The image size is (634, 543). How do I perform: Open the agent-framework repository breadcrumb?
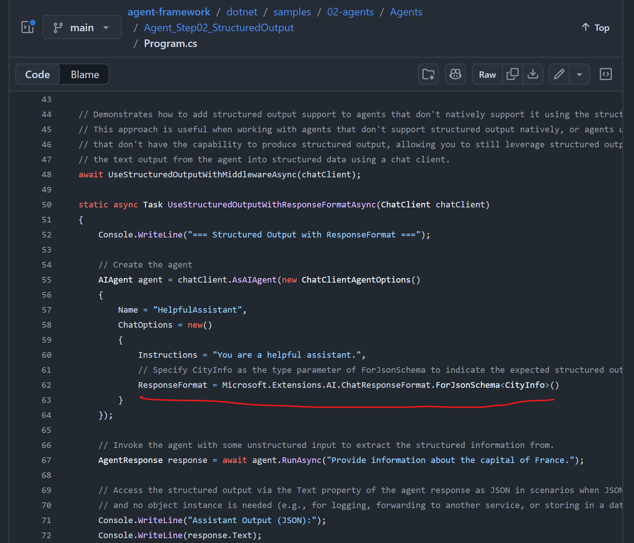(169, 12)
